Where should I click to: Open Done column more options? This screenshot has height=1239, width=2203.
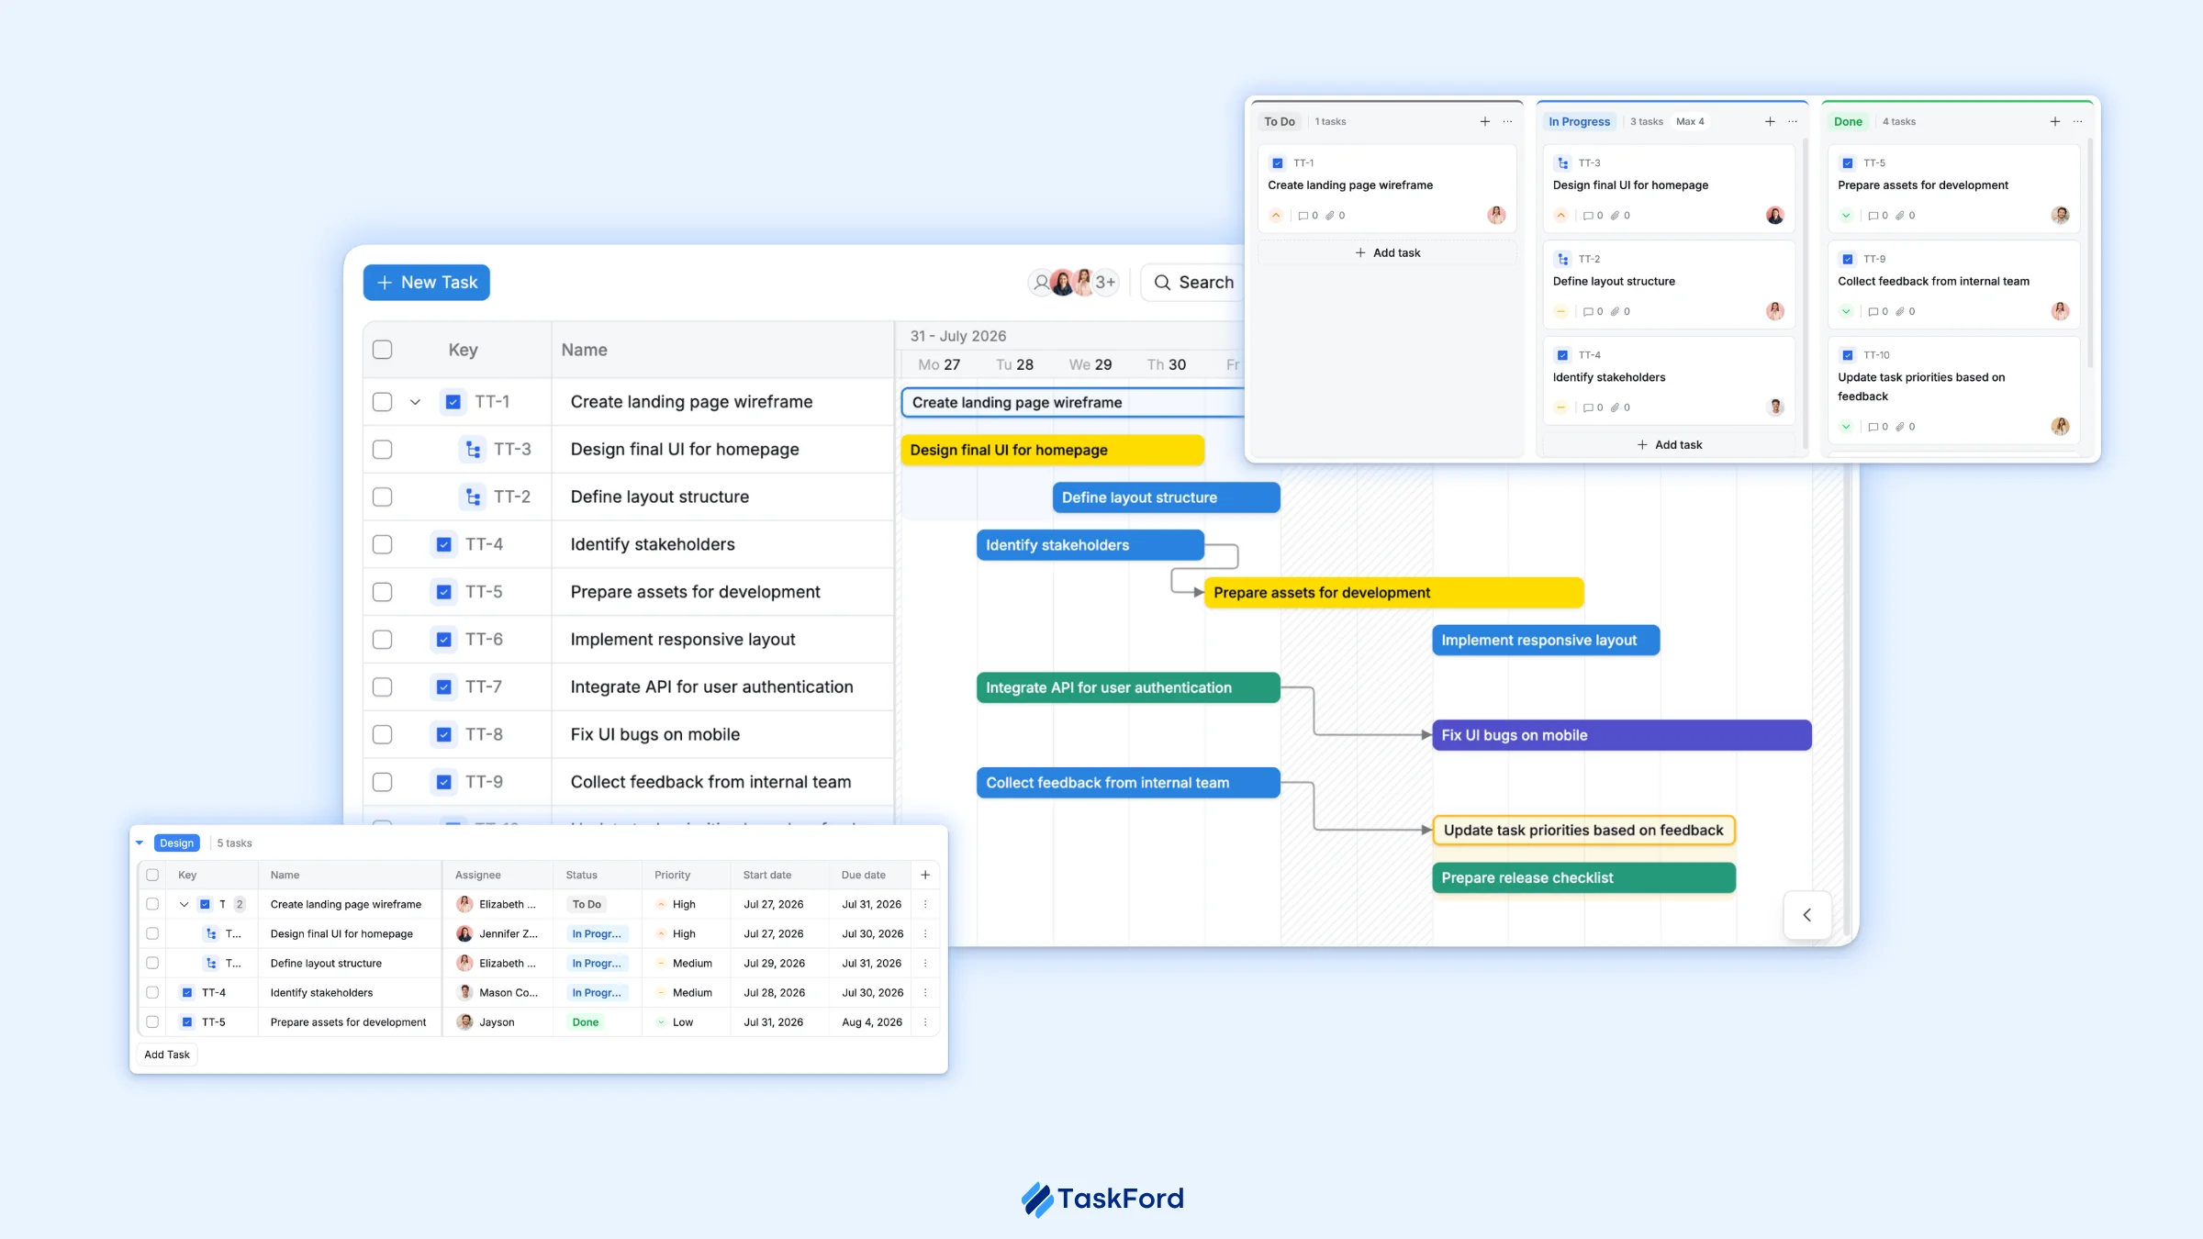pos(2078,121)
